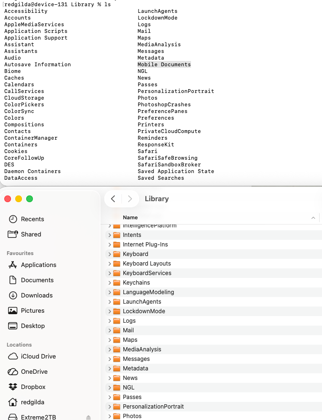Expand the Keychains folder
Viewport: 322px width, 420px height.
click(110, 283)
